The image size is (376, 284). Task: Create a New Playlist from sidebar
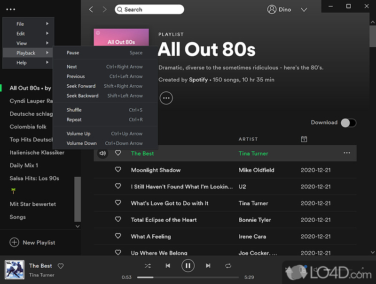coord(32,242)
